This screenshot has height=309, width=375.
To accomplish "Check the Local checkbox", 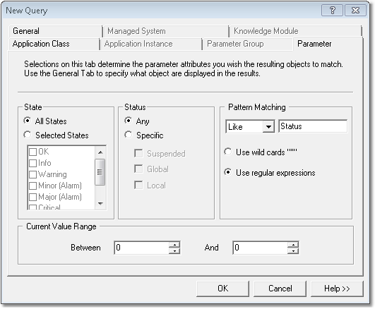I will pos(138,186).
